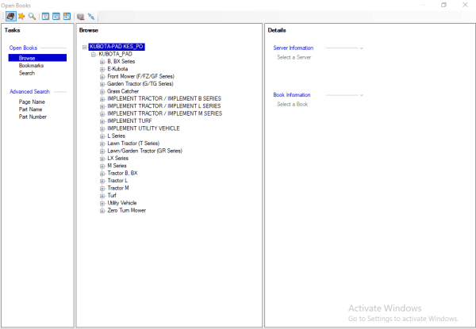Collapse the Server Information section chevron

tap(362, 48)
